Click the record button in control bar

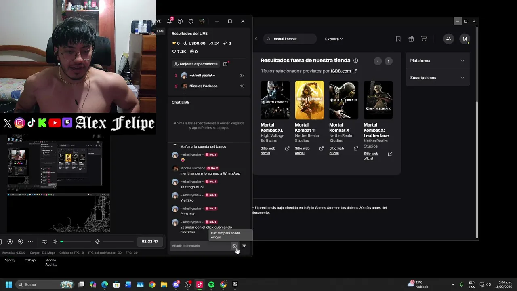tap(10, 242)
